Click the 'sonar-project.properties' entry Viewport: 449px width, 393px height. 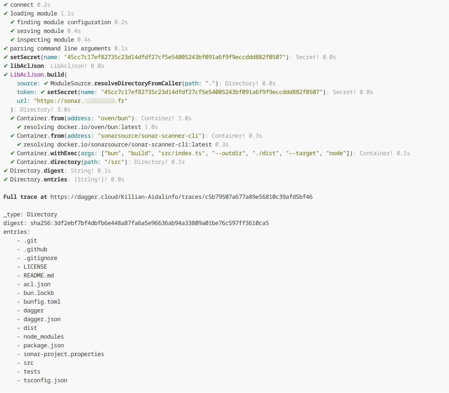click(x=64, y=354)
